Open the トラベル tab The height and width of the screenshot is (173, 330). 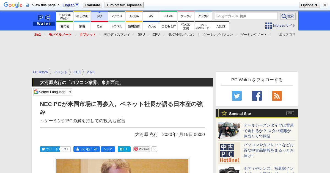pos(117,26)
